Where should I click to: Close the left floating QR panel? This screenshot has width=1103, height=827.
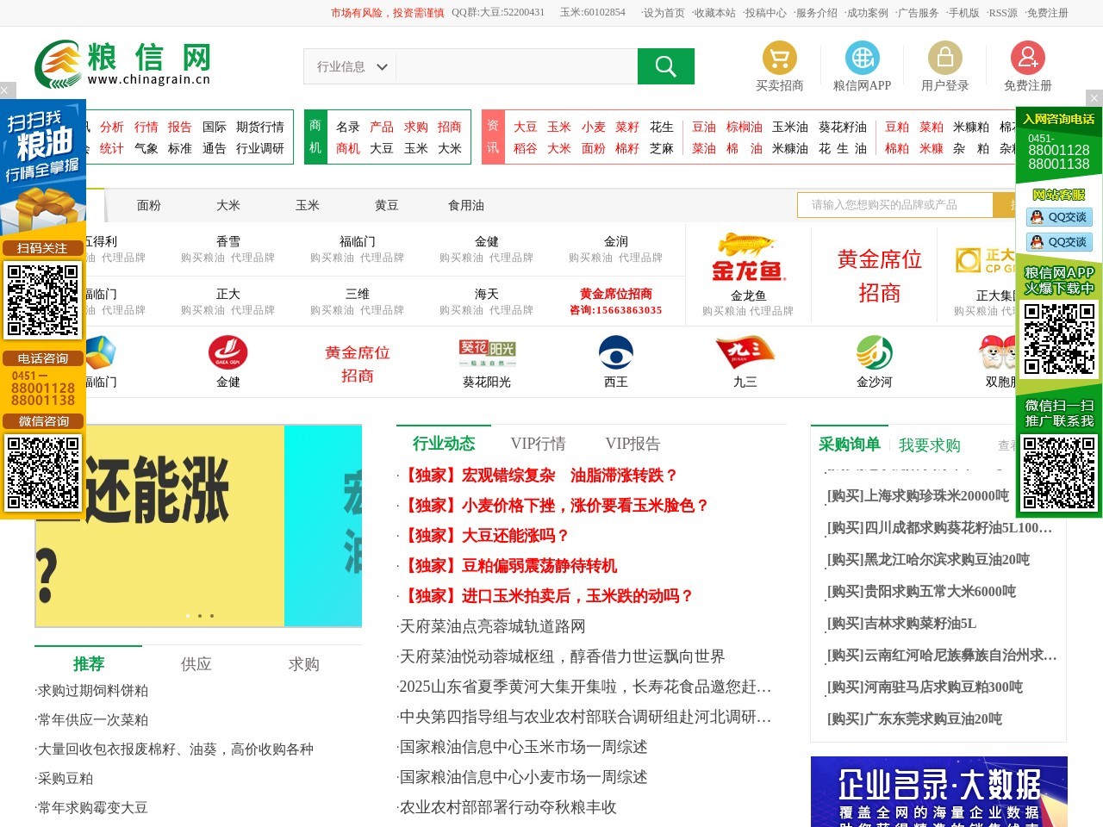click(6, 90)
